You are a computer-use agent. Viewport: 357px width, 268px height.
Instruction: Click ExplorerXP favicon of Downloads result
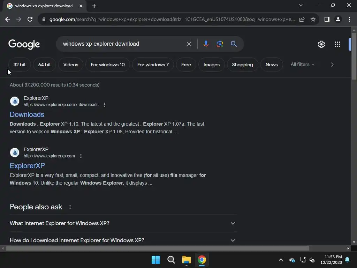(x=15, y=101)
